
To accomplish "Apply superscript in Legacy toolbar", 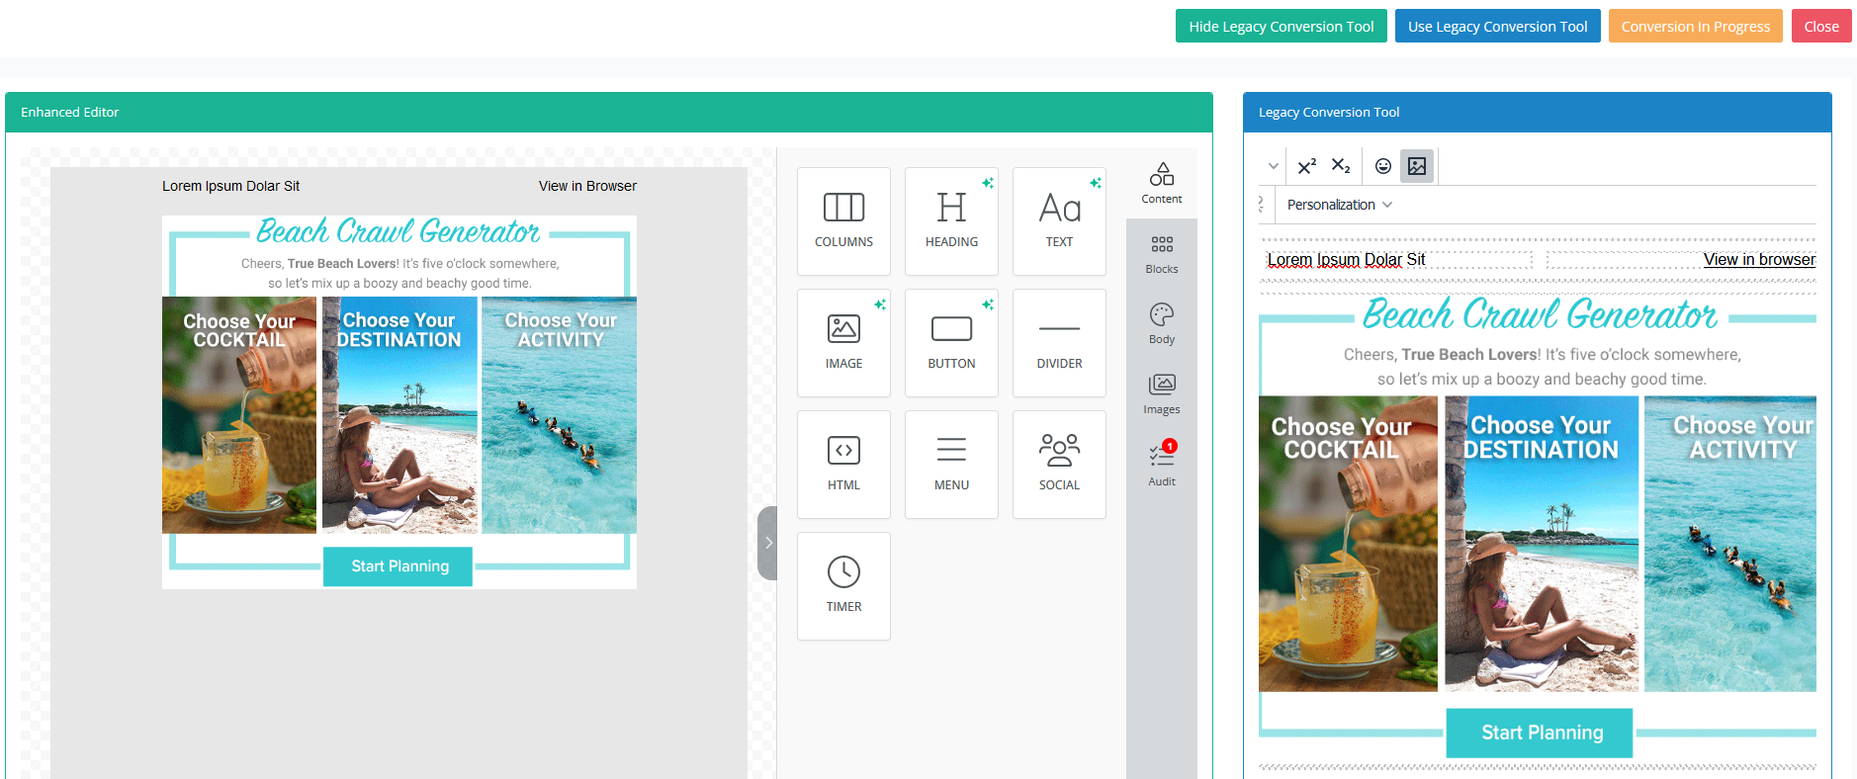I will tap(1306, 166).
